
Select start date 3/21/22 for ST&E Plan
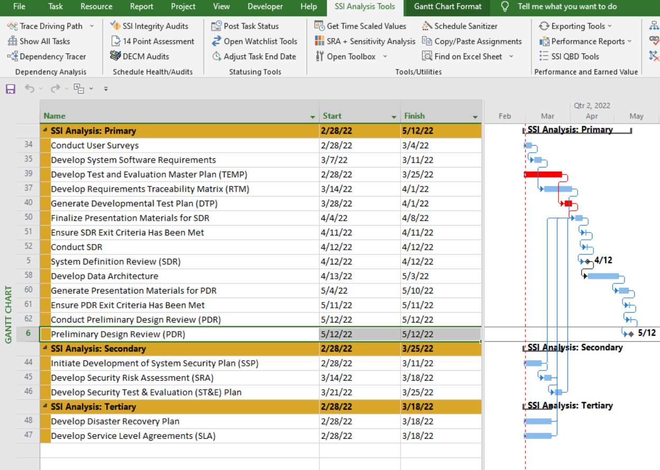(360, 392)
